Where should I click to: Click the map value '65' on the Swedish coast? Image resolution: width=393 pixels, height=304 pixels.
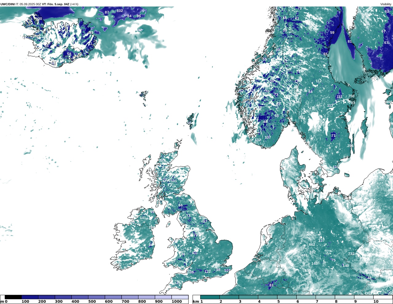click(325, 54)
